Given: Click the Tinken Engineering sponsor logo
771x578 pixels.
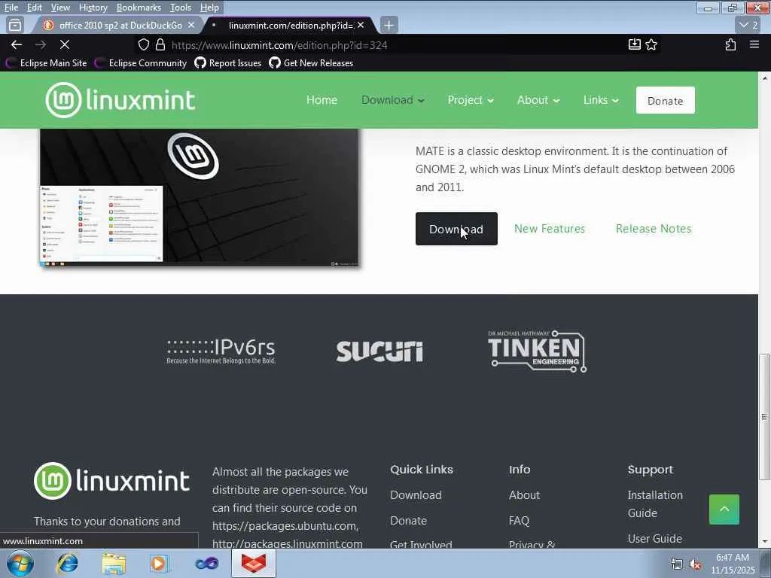Looking at the screenshot, I should [x=537, y=351].
